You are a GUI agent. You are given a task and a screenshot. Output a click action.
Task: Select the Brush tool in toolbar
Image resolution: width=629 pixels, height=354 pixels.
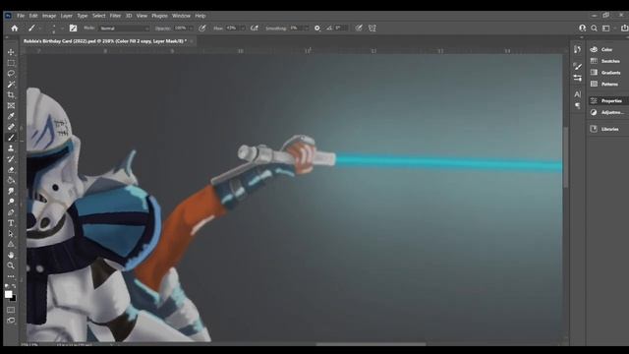pos(11,138)
